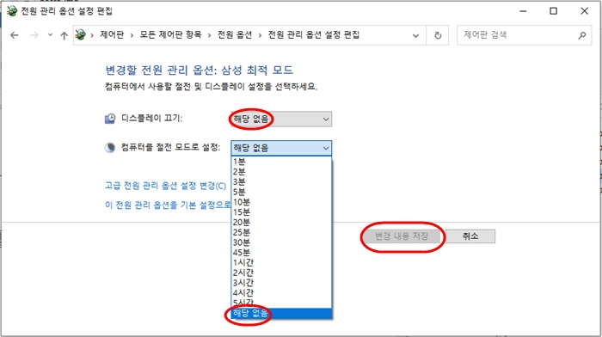Click the 취소 button
Screen dimensions: 602x337
click(x=470, y=236)
